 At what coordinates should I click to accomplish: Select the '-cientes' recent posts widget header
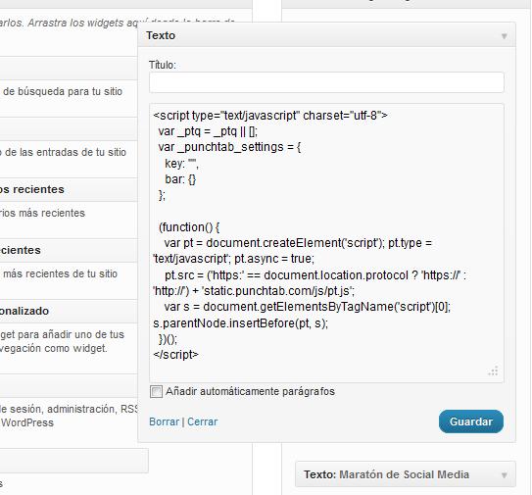pos(68,250)
